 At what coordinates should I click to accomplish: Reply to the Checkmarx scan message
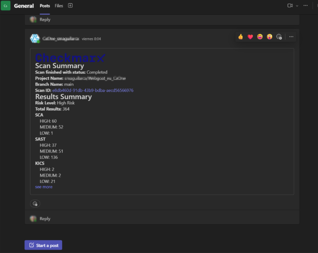(x=45, y=219)
